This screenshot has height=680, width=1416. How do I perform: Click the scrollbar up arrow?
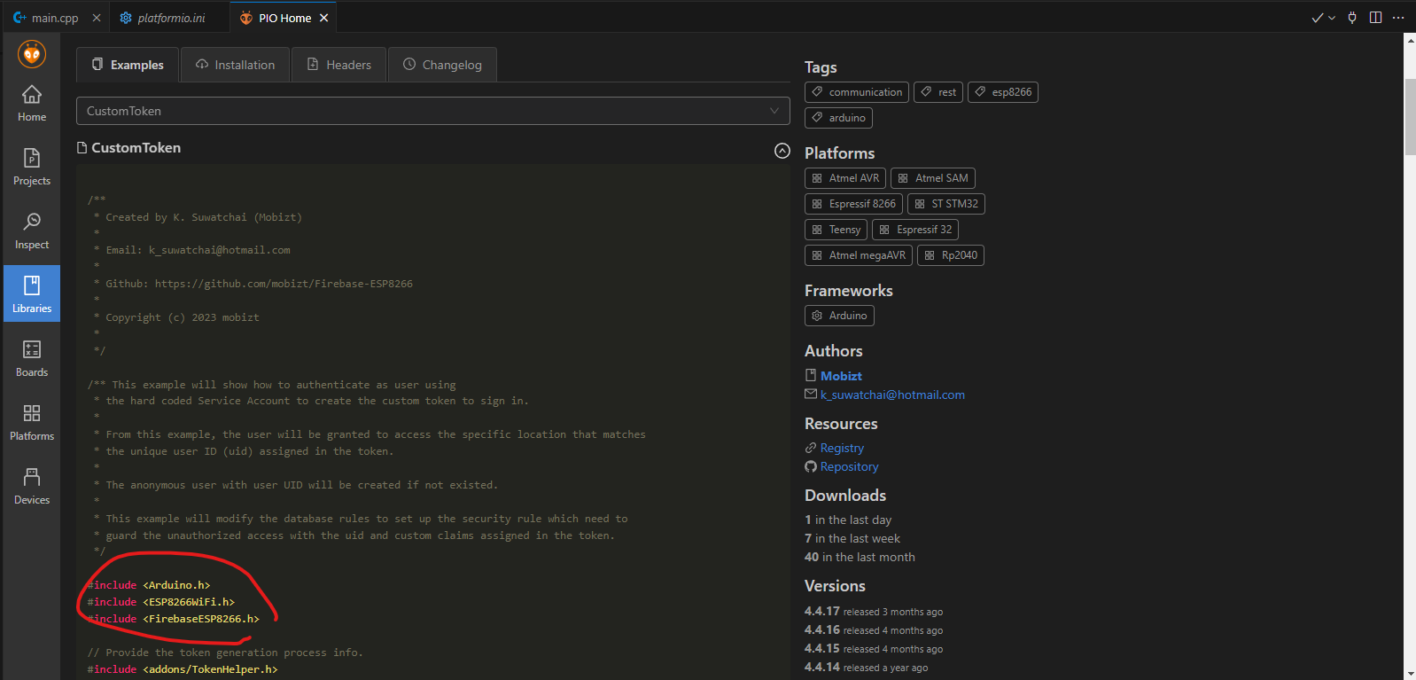point(1410,40)
